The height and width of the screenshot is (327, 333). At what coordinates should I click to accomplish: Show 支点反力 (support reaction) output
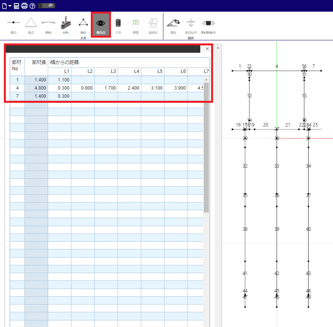point(191,26)
